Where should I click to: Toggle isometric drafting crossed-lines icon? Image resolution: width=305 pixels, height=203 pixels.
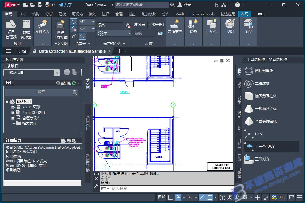[x=190, y=197]
